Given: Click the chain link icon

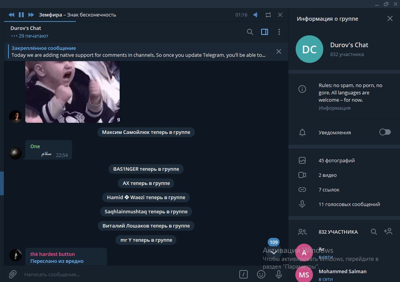Looking at the screenshot, I should 302,190.
